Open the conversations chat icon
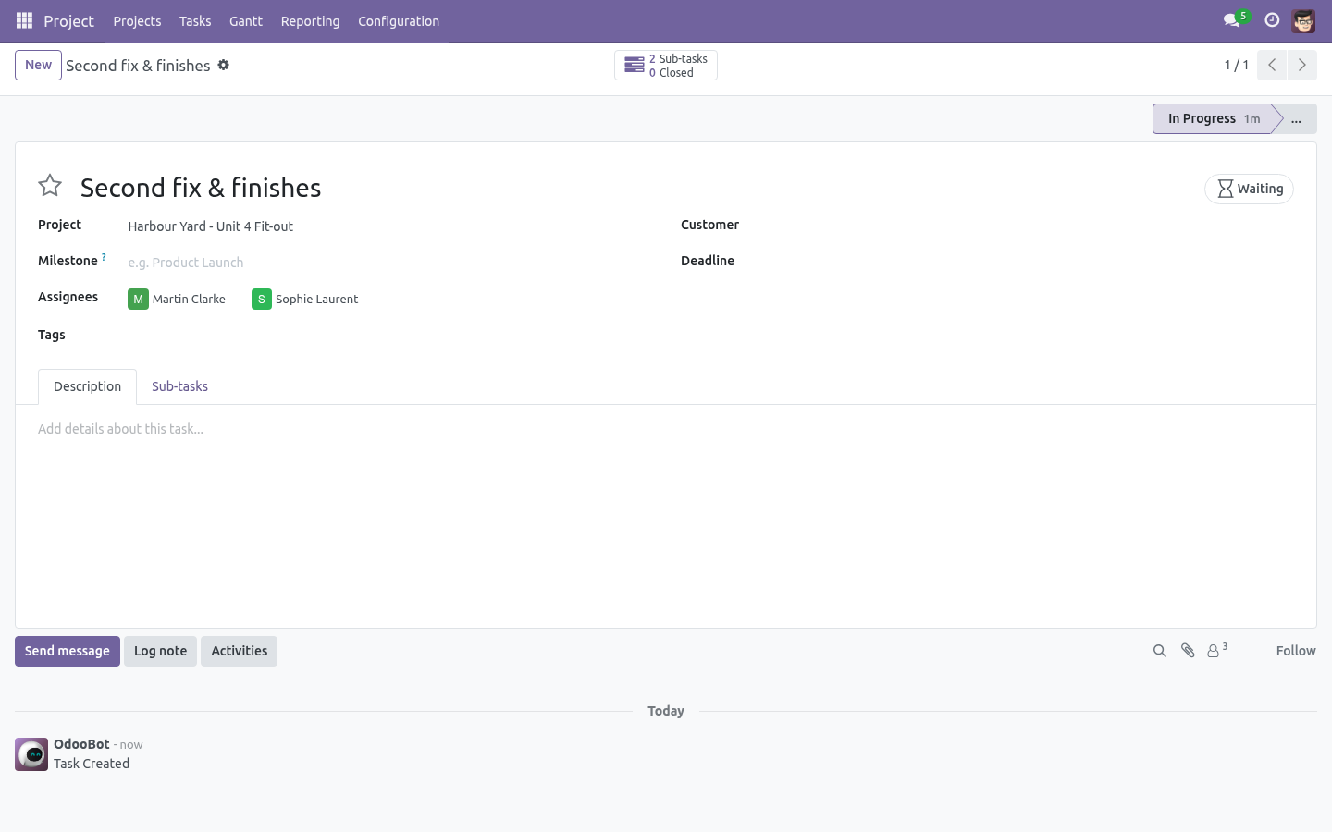 point(1231,20)
